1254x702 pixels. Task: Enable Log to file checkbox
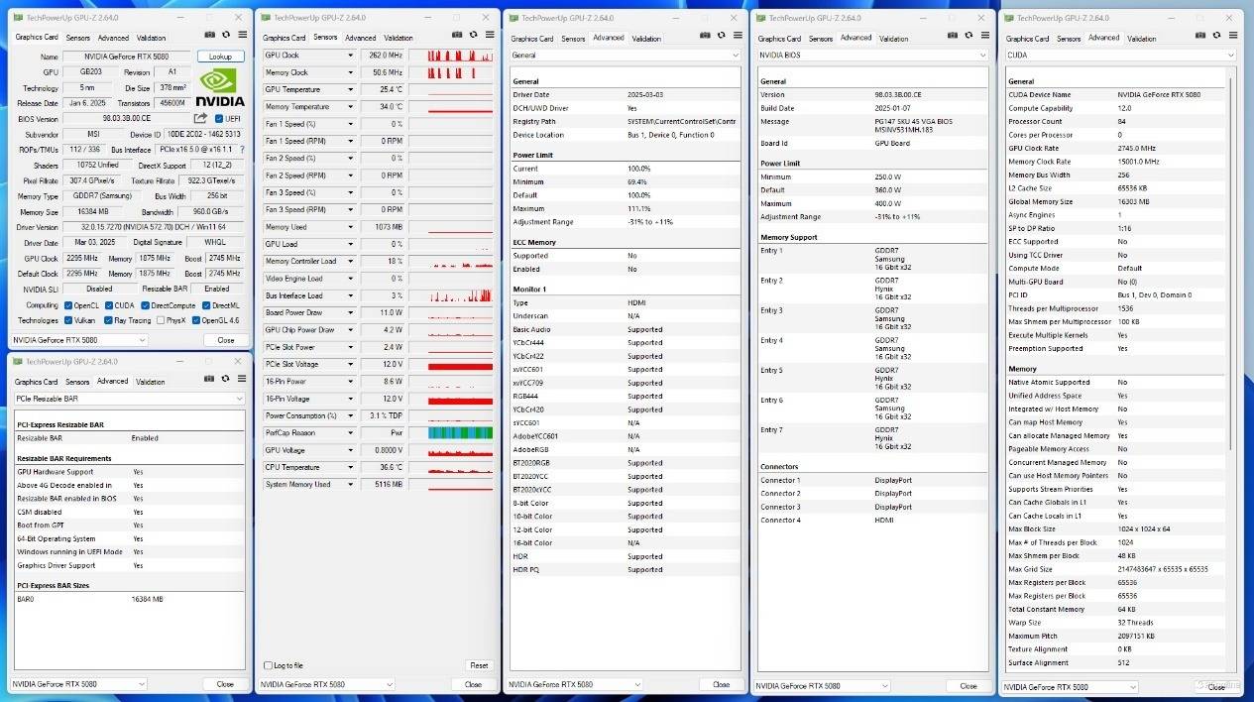coord(268,665)
